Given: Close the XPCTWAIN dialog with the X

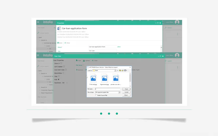Looking at the screenshot, I should click(x=130, y=67).
